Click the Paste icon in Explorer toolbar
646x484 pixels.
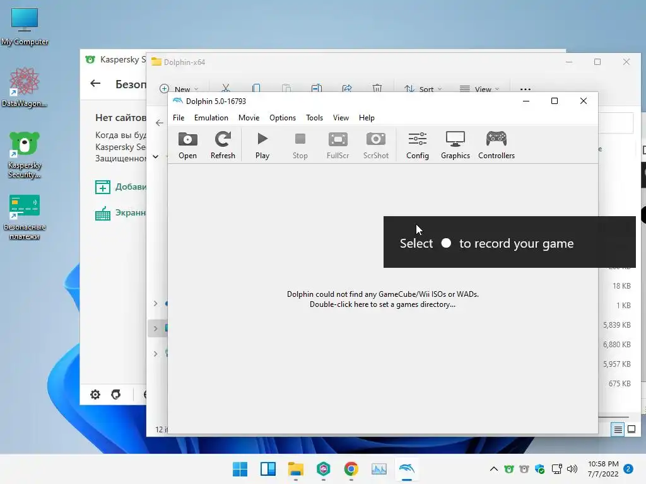tap(286, 88)
